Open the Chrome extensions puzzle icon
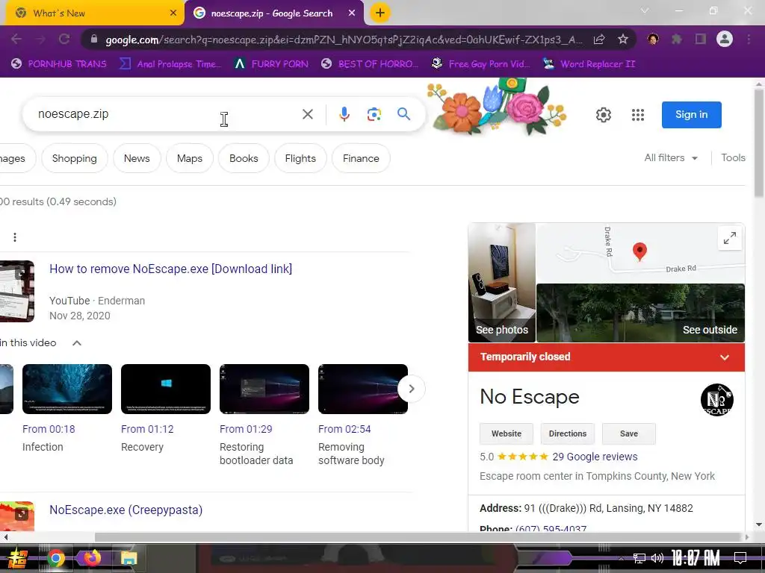This screenshot has width=765, height=573. (x=677, y=39)
